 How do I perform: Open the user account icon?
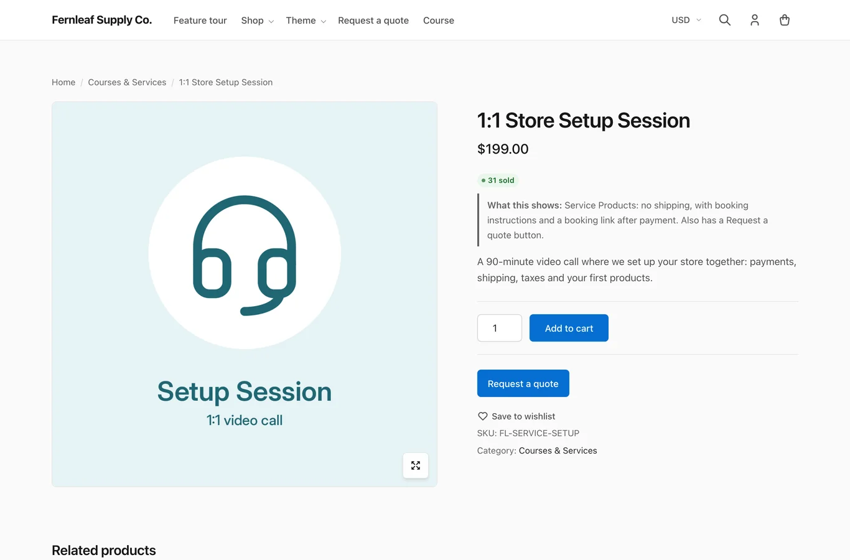[x=754, y=20]
